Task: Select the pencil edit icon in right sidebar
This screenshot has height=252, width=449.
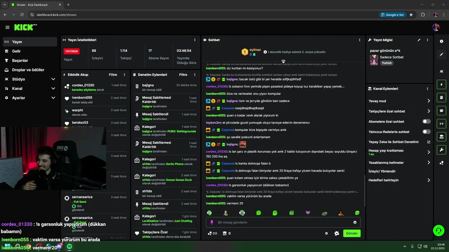Action: point(441,54)
